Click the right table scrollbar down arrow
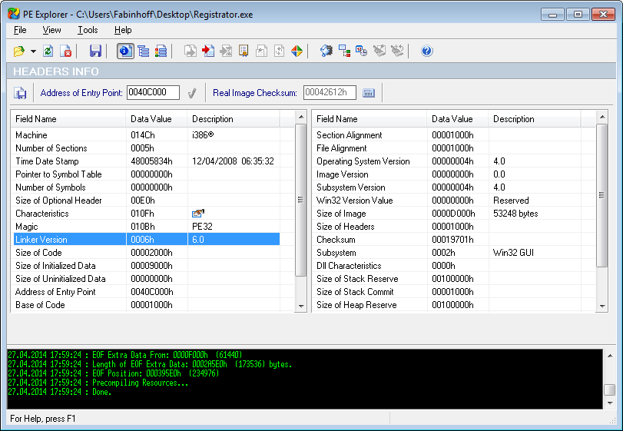 tap(602, 306)
